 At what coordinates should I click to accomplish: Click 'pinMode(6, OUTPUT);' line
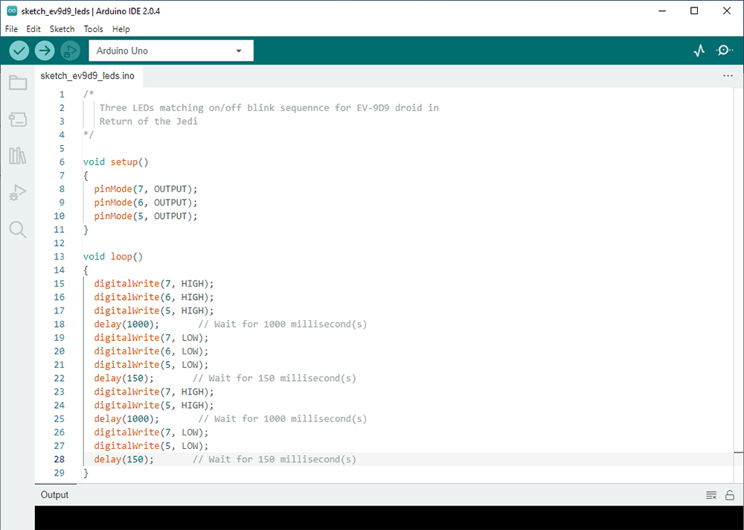pyautogui.click(x=146, y=202)
